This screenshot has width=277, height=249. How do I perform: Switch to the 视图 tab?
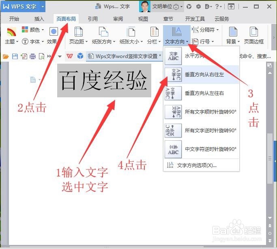[143, 19]
